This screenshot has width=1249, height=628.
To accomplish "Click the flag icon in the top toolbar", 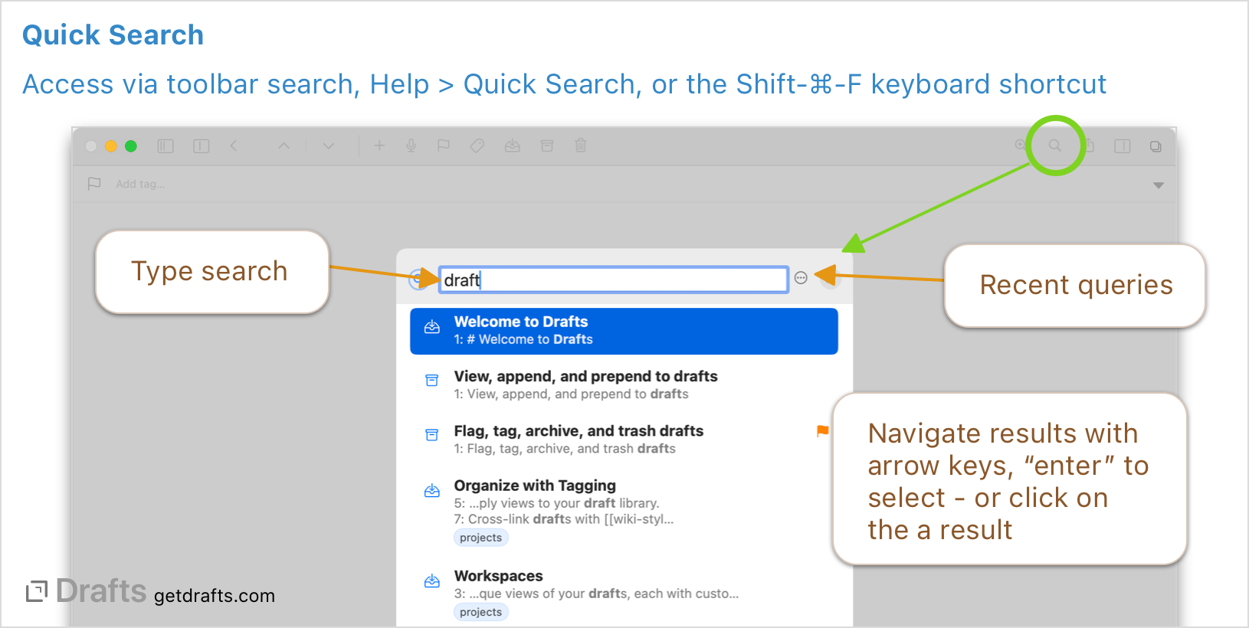I will pyautogui.click(x=444, y=146).
